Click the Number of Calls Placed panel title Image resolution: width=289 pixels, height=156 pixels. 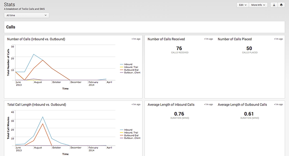coord(235,39)
